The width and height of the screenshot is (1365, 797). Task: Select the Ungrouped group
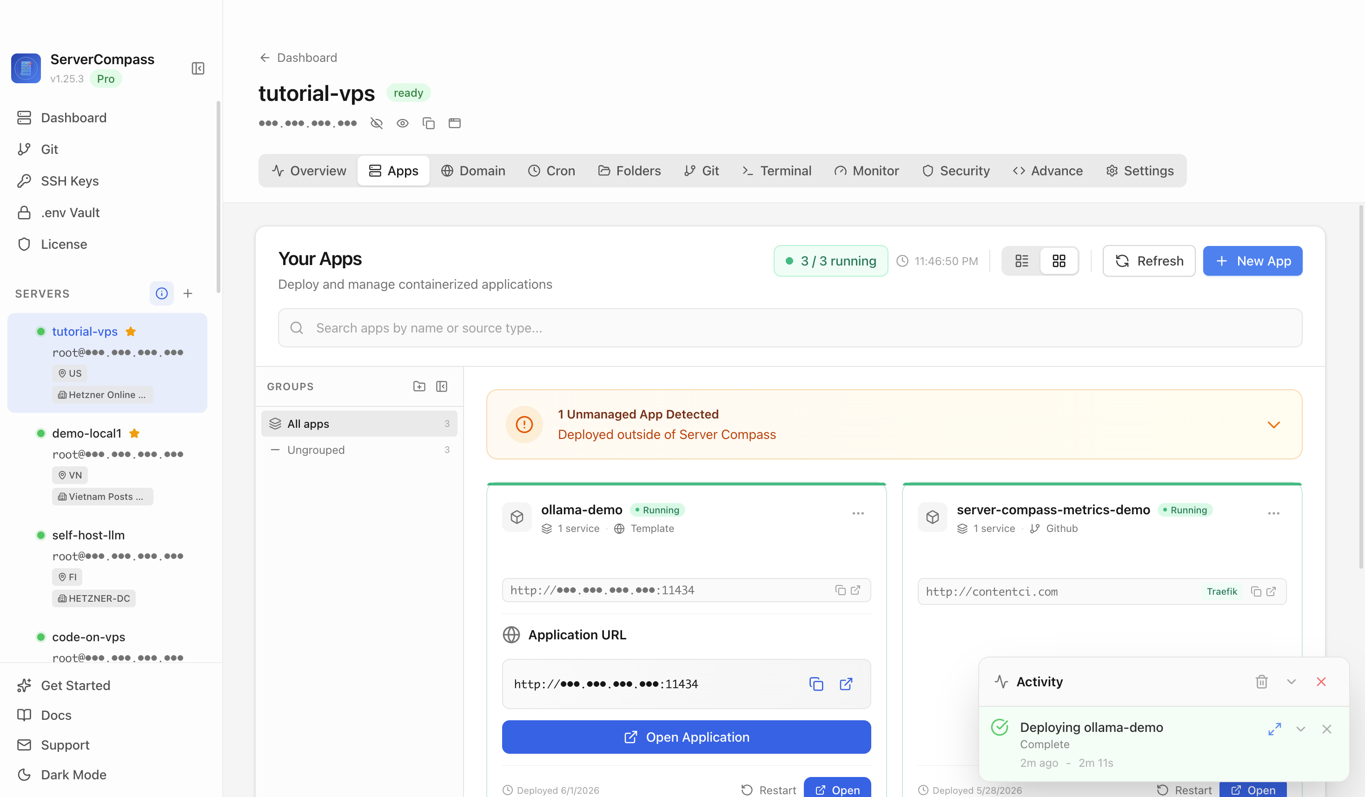coord(359,450)
